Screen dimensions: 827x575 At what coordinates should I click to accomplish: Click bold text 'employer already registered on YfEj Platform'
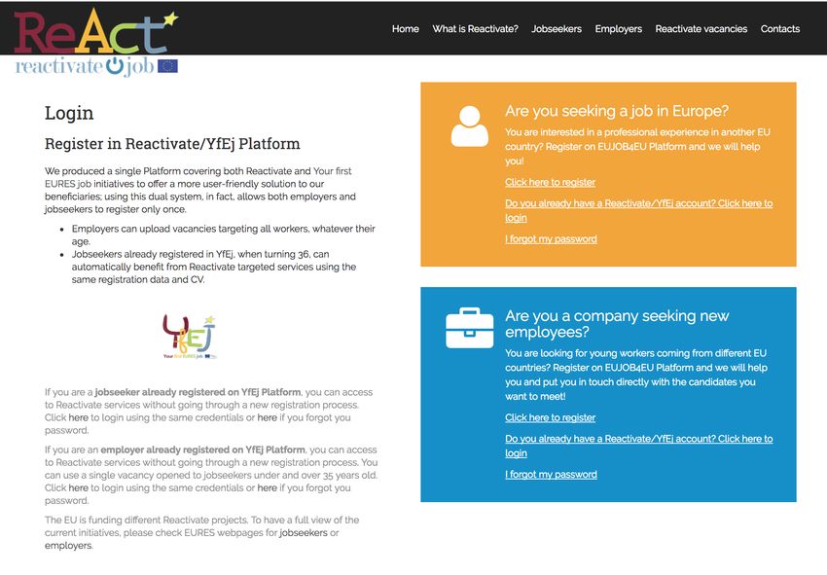[203, 449]
